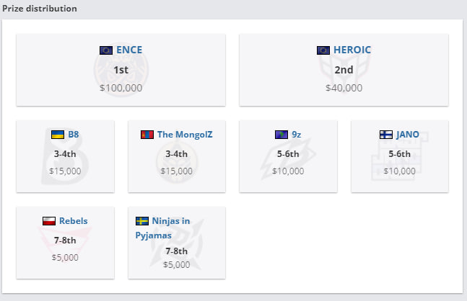Click the EU flag beside HEROIC
This screenshot has width=467, height=301.
(323, 50)
